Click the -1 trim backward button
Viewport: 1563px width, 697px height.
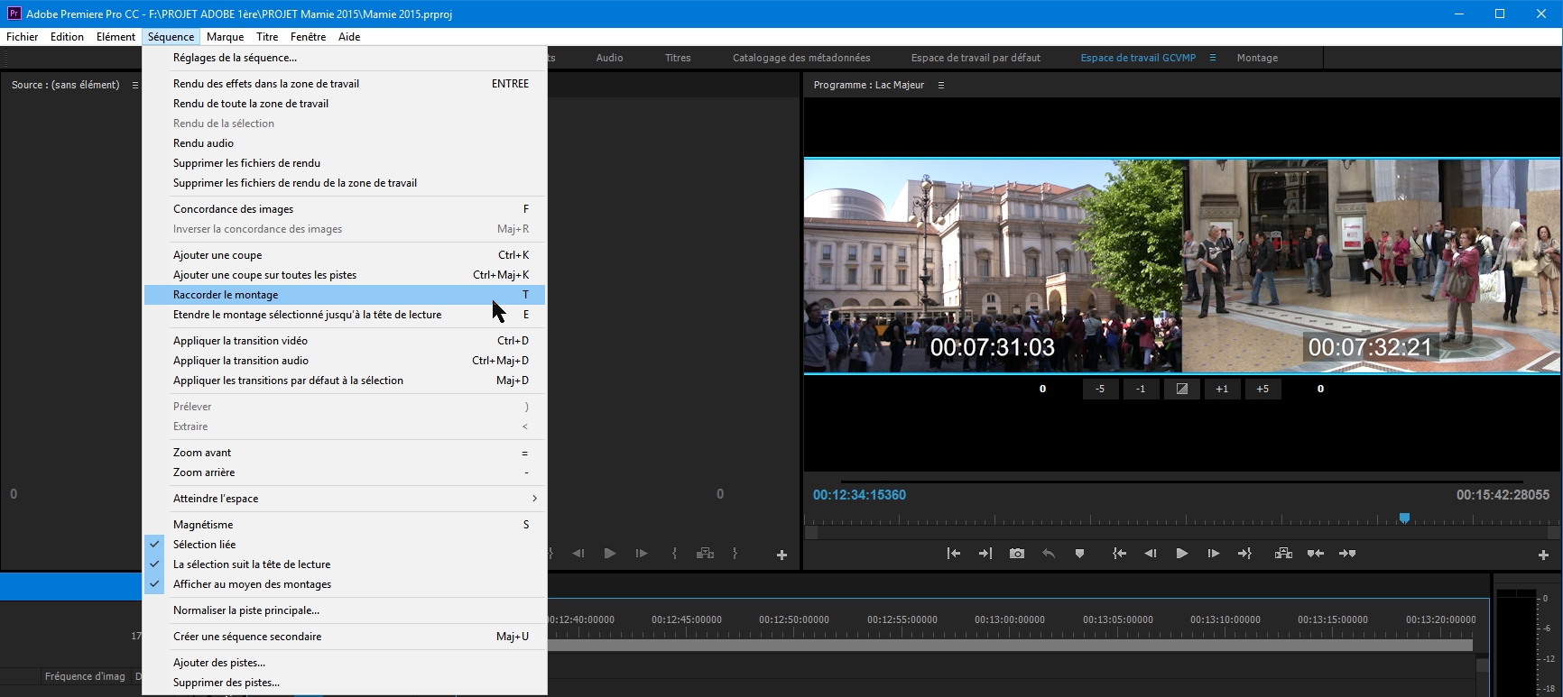click(x=1141, y=389)
